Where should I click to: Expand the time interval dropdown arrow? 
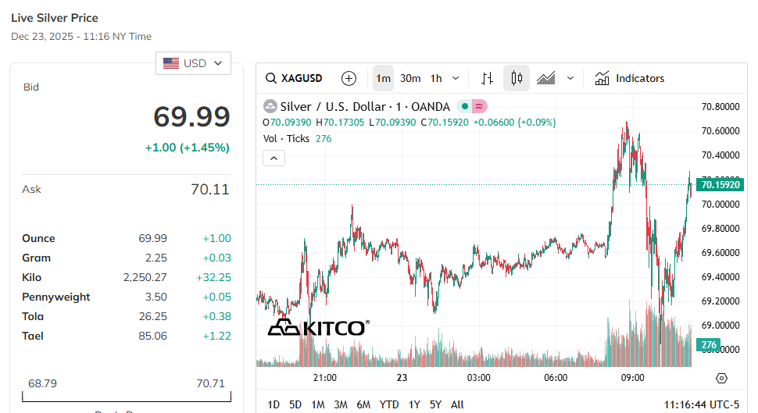(x=456, y=78)
